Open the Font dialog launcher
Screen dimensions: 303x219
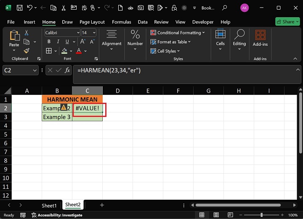(x=96, y=59)
